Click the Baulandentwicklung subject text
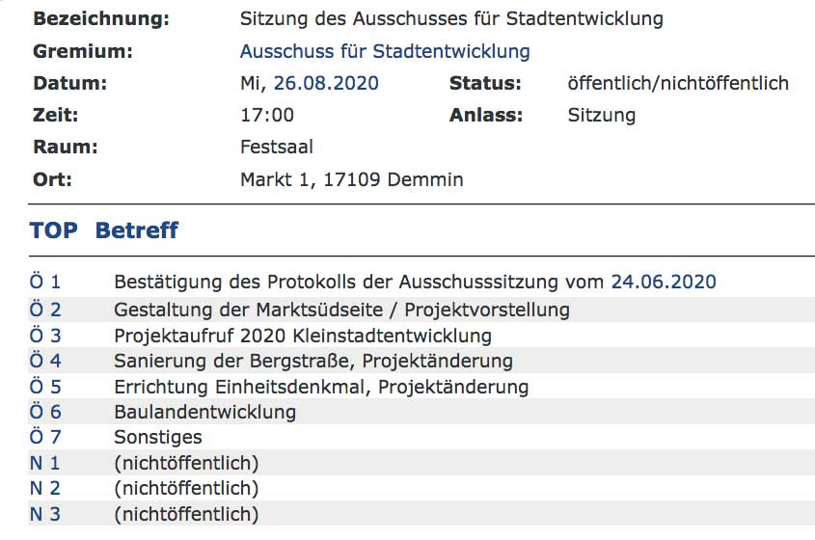Image resolution: width=815 pixels, height=540 pixels. click(204, 412)
